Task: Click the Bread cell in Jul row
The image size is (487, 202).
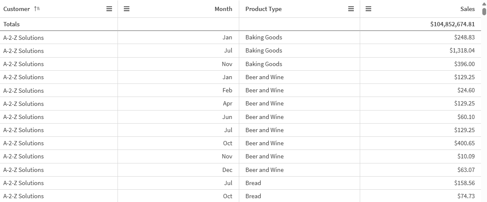Action: (253, 183)
